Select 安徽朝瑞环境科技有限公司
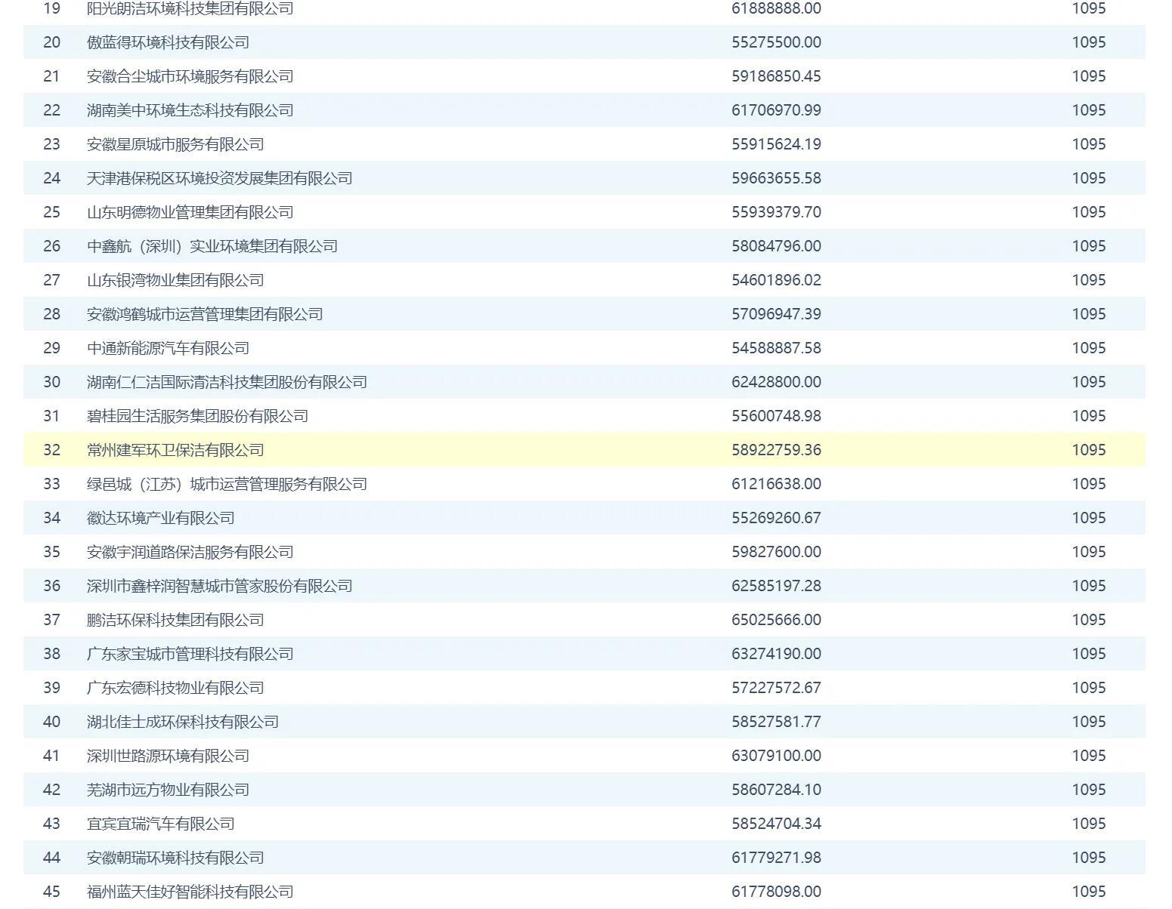Viewport: 1172px width, 909px height. click(x=175, y=858)
